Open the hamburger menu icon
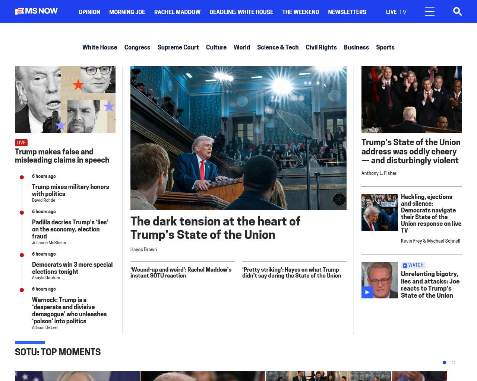The width and height of the screenshot is (477, 381). click(x=430, y=12)
